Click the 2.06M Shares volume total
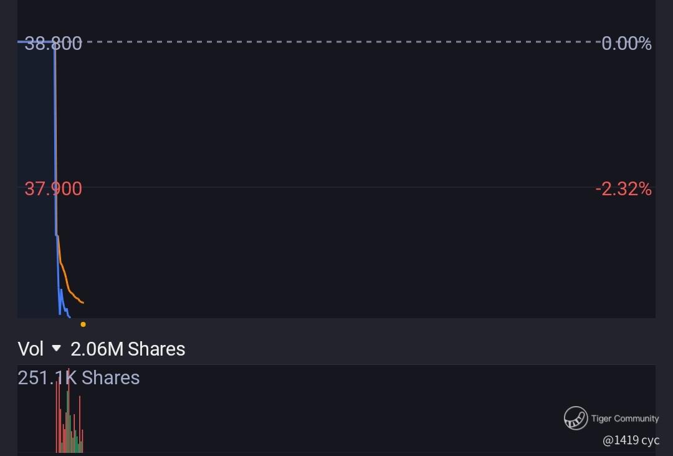673x456 pixels. tap(128, 349)
